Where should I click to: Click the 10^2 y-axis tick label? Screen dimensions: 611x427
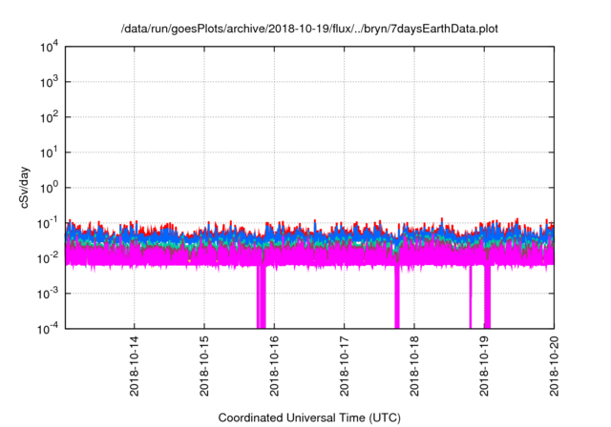tap(49, 117)
